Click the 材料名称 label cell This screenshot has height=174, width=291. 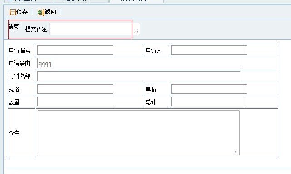pos(21,76)
